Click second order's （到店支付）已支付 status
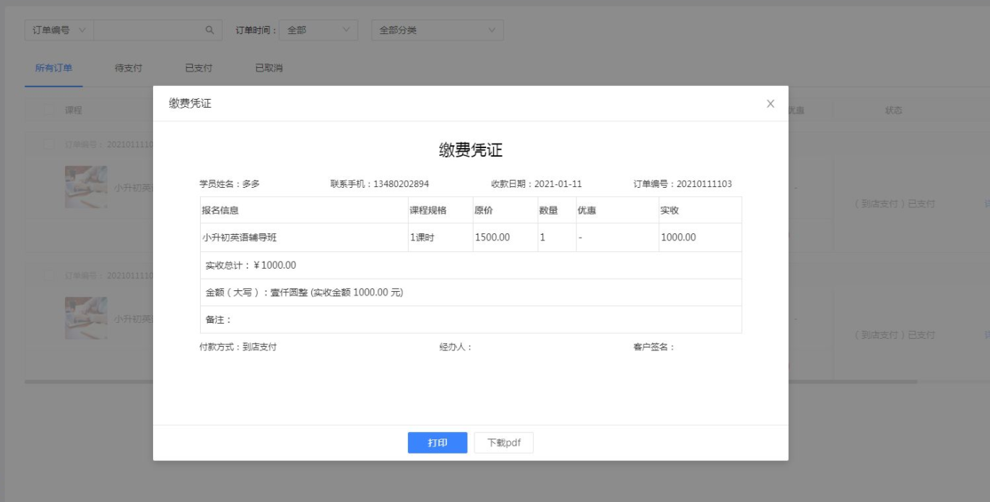Screen dimensions: 990x502 click(x=894, y=335)
